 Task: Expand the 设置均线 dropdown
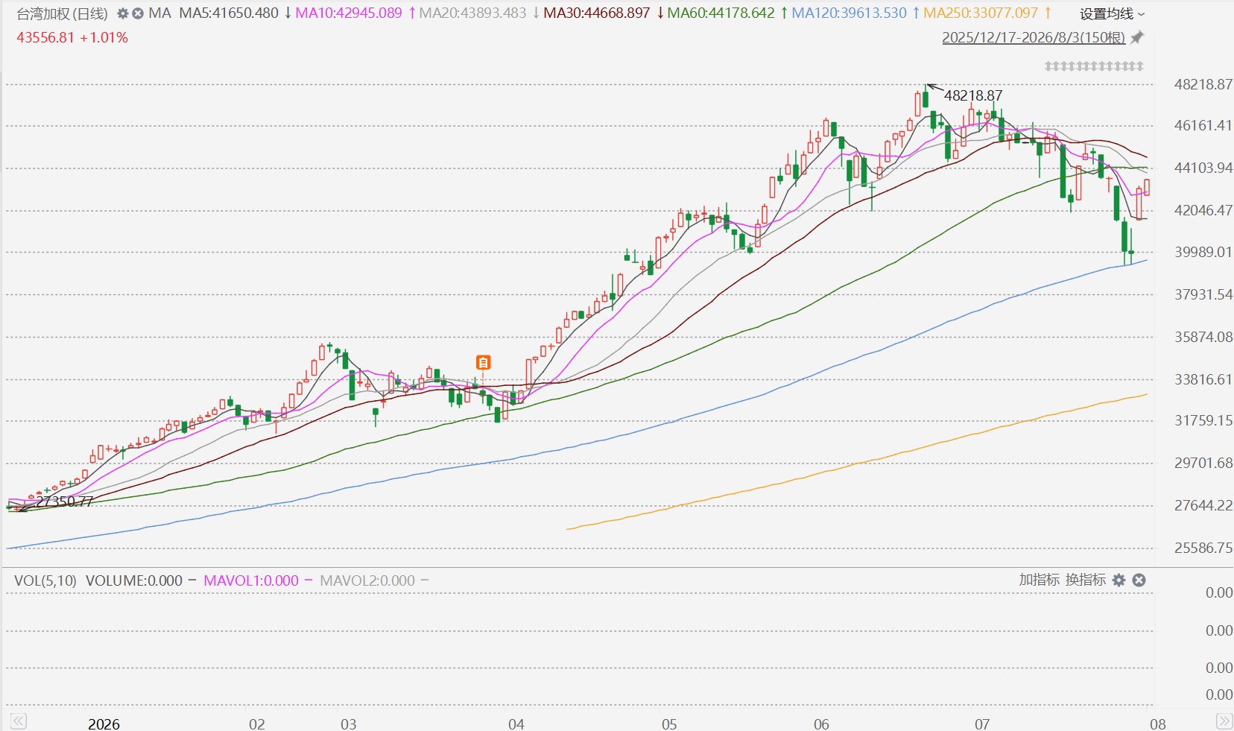(x=1113, y=13)
